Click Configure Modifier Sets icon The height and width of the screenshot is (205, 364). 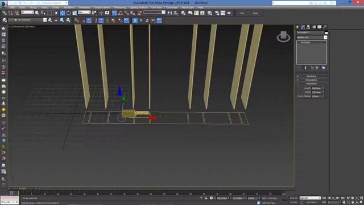coord(324,68)
